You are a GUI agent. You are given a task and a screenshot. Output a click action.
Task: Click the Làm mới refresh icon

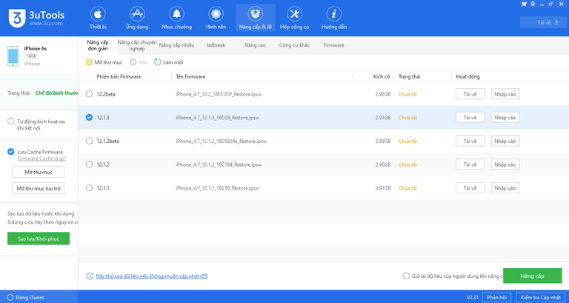tap(158, 61)
